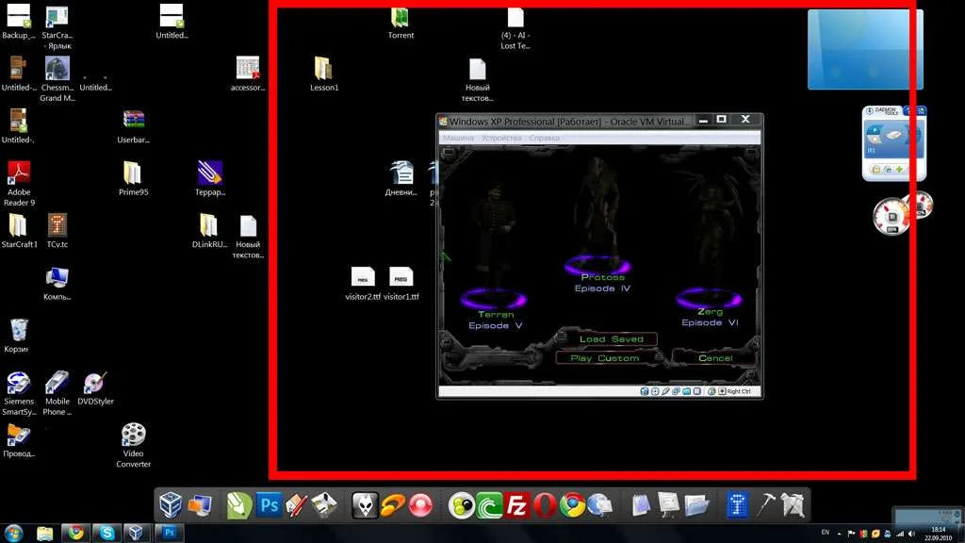Open the DLinkRU folder on desktop
Screen dimensions: 965x543
click(209, 231)
